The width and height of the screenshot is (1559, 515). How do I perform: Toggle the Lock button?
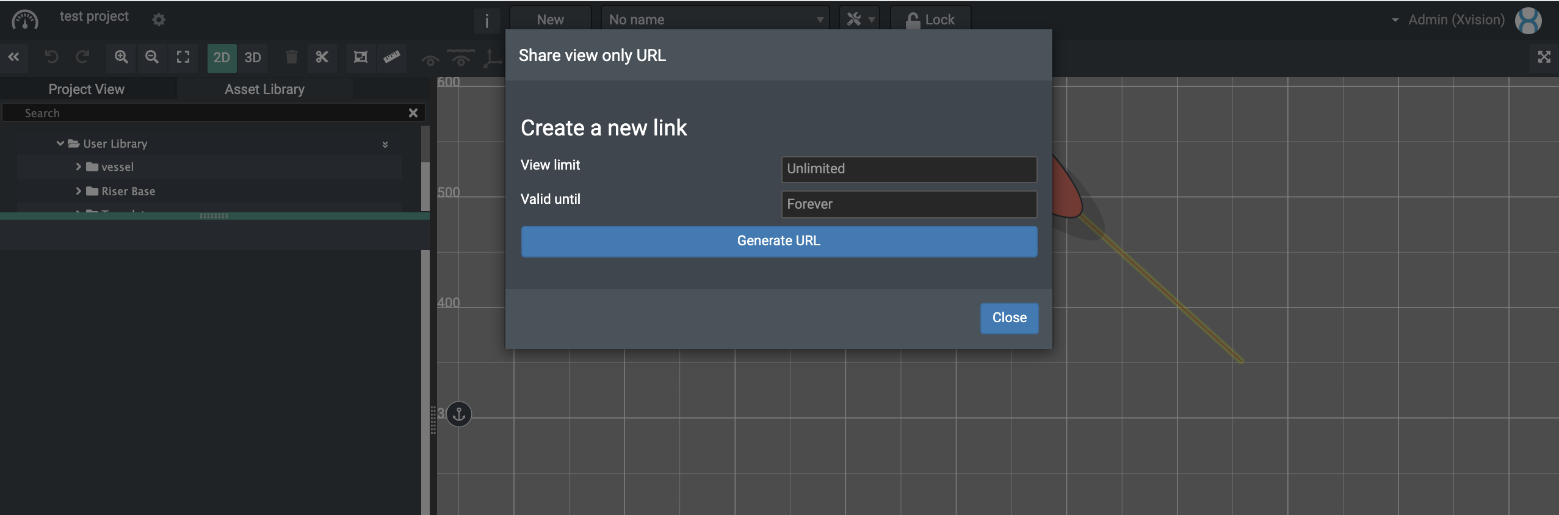pyautogui.click(x=930, y=20)
